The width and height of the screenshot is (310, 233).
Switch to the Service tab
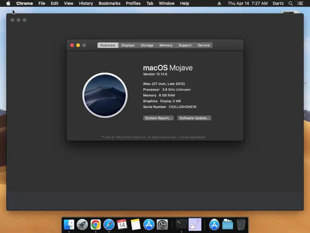tap(203, 45)
